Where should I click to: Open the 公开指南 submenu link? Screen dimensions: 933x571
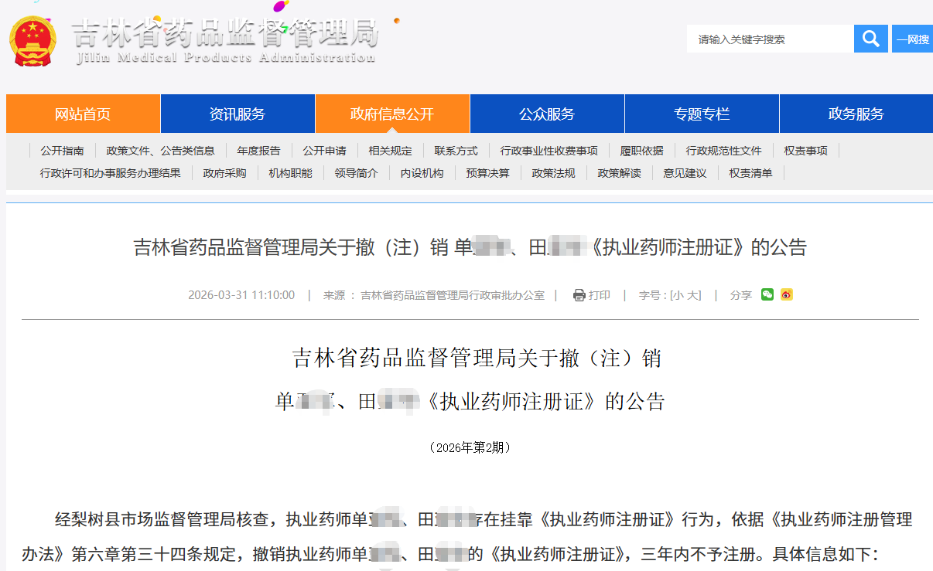(63, 151)
